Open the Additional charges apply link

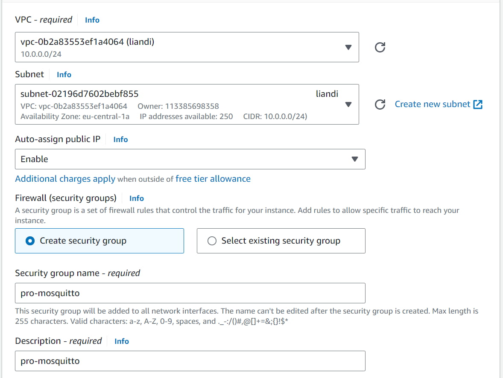coord(64,179)
